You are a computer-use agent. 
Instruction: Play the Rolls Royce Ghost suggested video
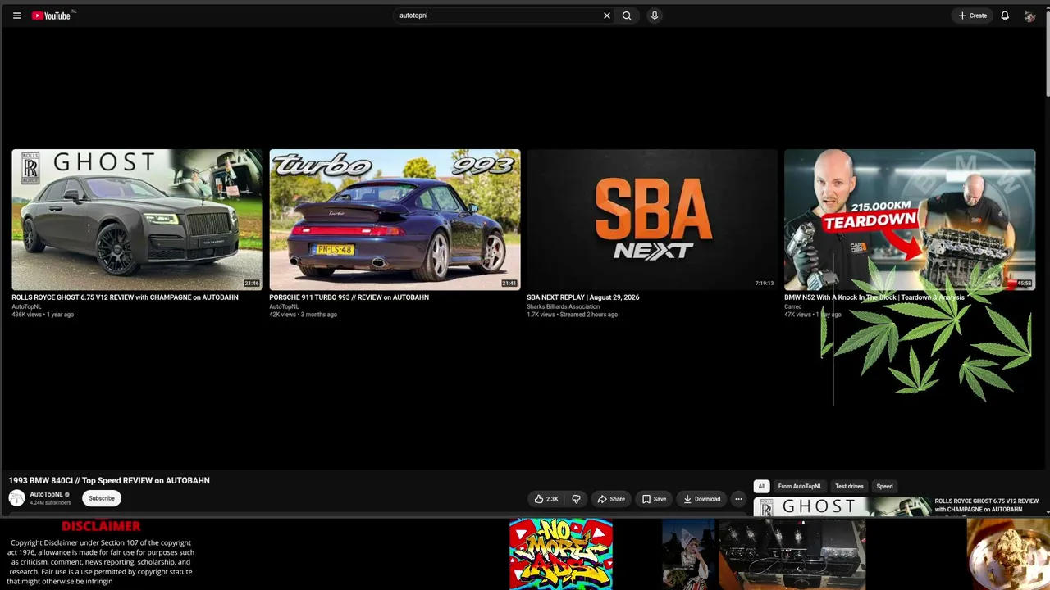pos(137,220)
